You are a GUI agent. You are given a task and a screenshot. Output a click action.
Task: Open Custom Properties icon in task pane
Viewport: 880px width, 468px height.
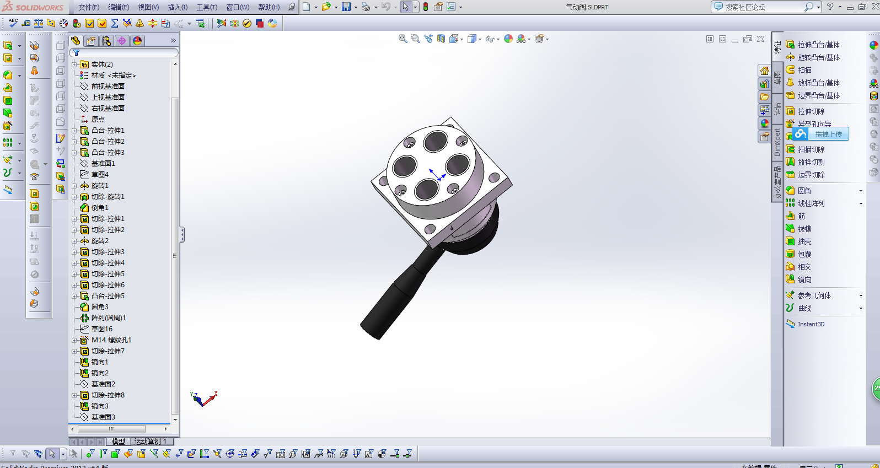(x=764, y=137)
